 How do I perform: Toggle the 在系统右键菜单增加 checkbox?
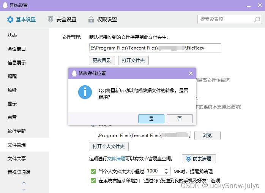click(93, 181)
